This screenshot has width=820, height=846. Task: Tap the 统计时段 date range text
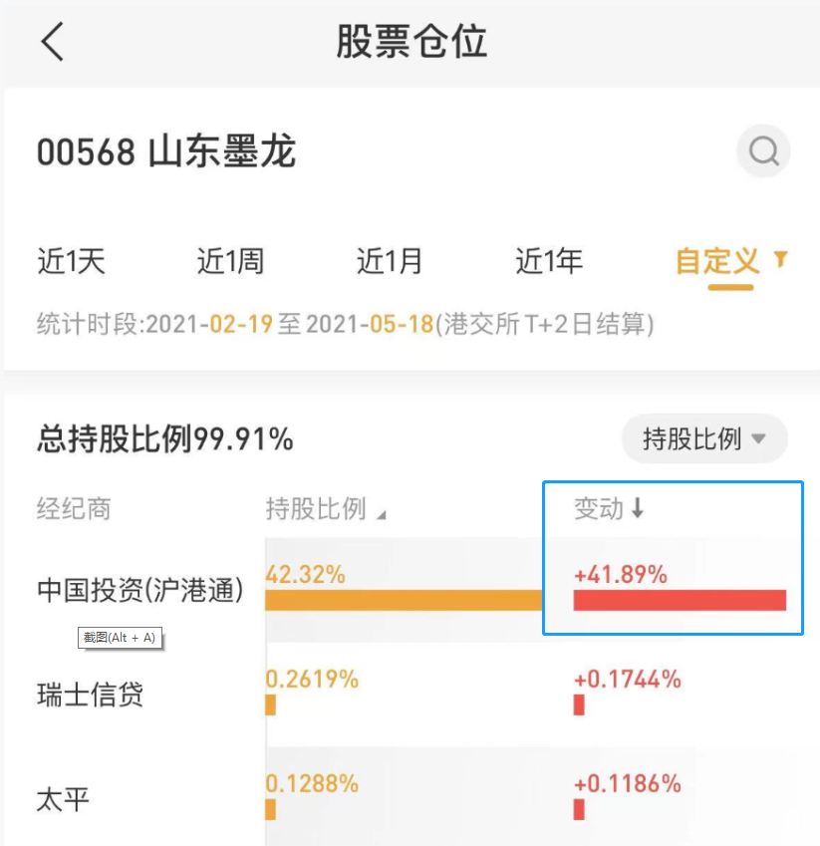pyautogui.click(x=345, y=325)
